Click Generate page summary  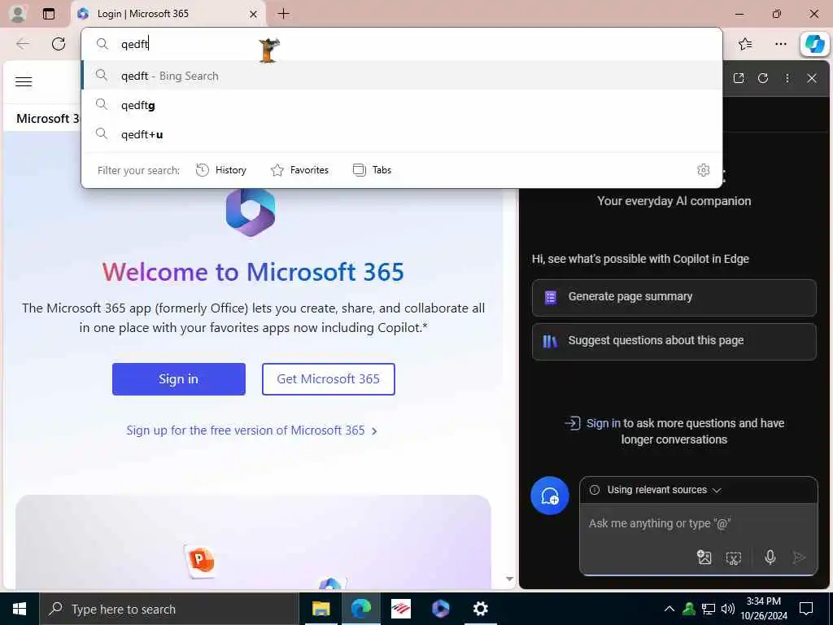pyautogui.click(x=674, y=298)
